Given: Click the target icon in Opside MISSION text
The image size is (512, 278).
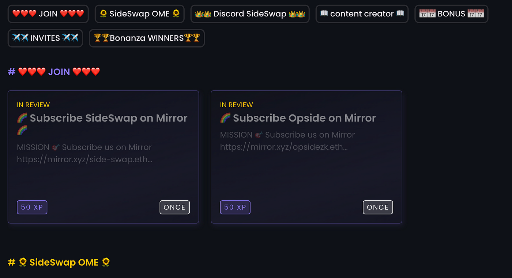Looking at the screenshot, I should tap(259, 135).
